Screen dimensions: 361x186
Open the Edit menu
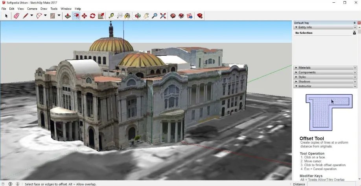(x=12, y=9)
